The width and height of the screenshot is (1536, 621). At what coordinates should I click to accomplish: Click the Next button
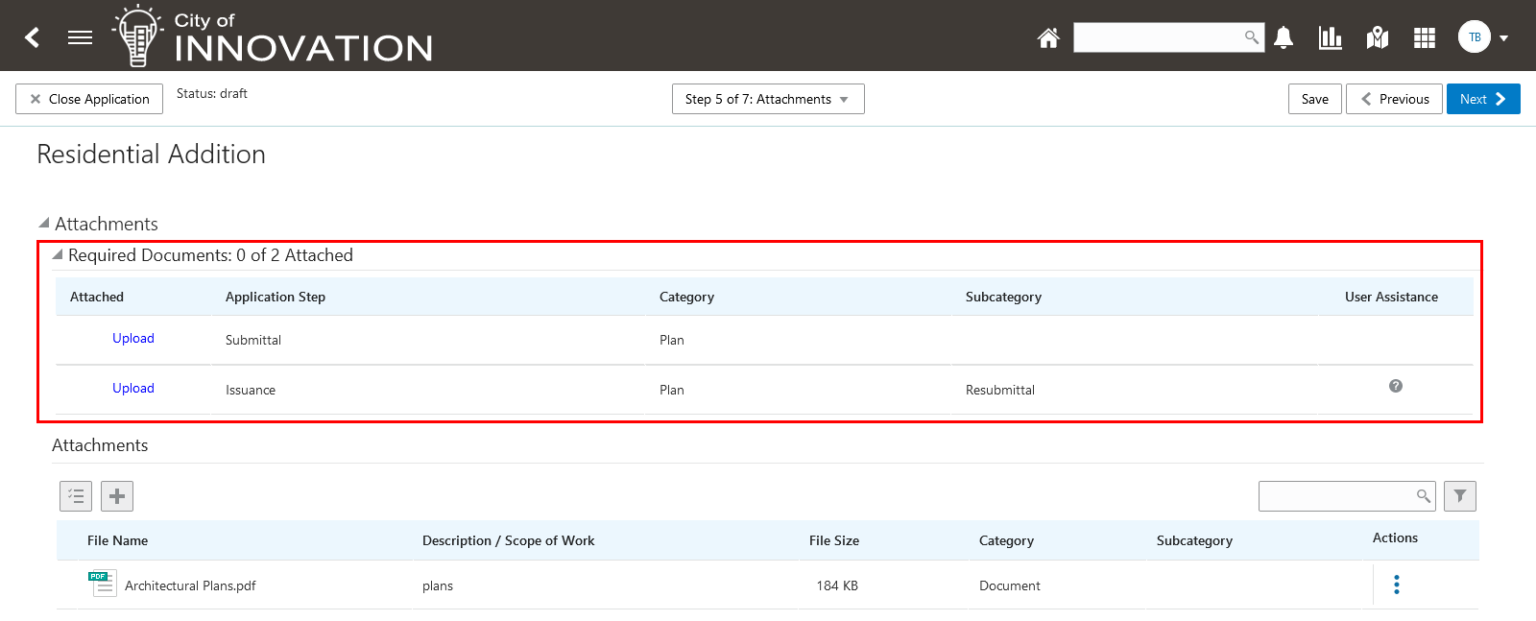click(1482, 99)
